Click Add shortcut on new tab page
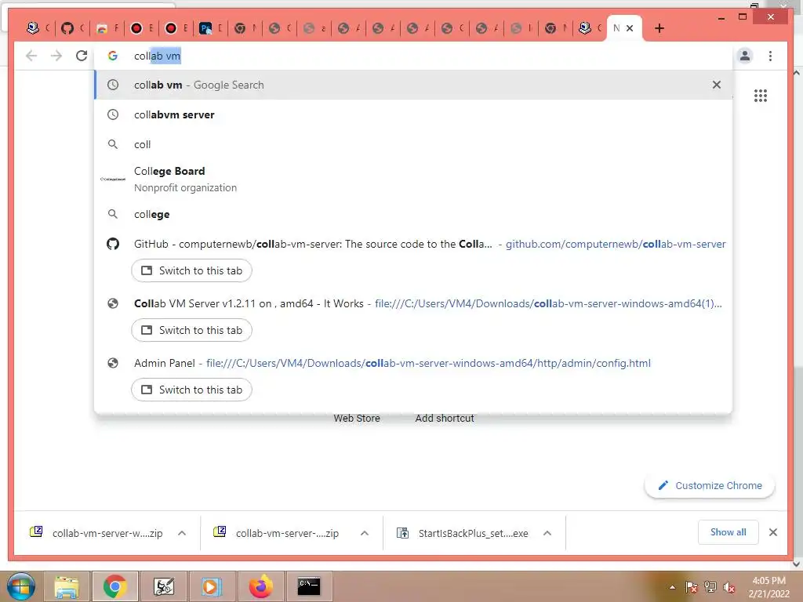 (x=445, y=419)
